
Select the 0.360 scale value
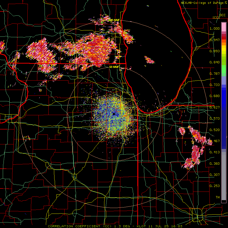(x=215, y=164)
